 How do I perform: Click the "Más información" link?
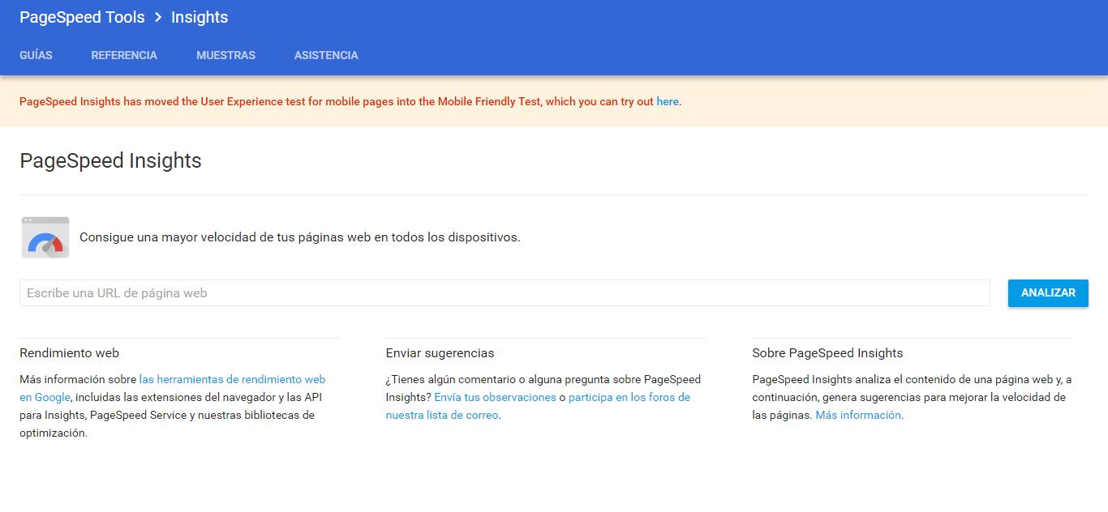click(x=858, y=415)
